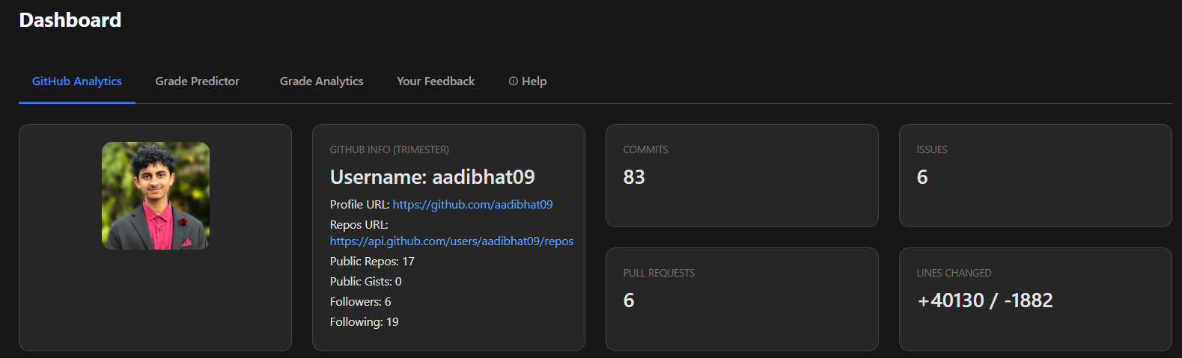1182x358 pixels.
Task: Select the GitHub Analytics tab
Action: point(76,81)
